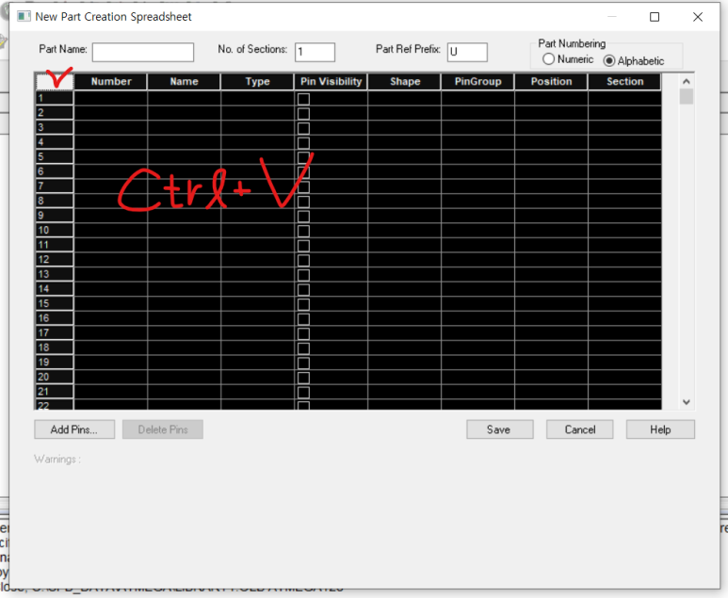Click the Shape cell in row 11
The height and width of the screenshot is (598, 728).
pyautogui.click(x=404, y=245)
